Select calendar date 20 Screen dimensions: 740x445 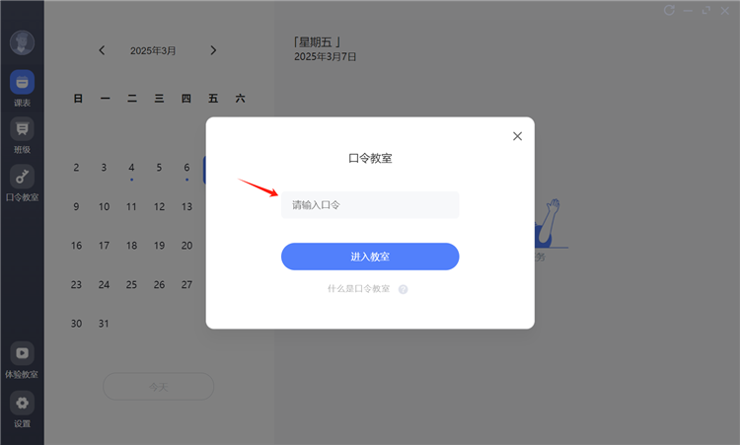coord(186,246)
